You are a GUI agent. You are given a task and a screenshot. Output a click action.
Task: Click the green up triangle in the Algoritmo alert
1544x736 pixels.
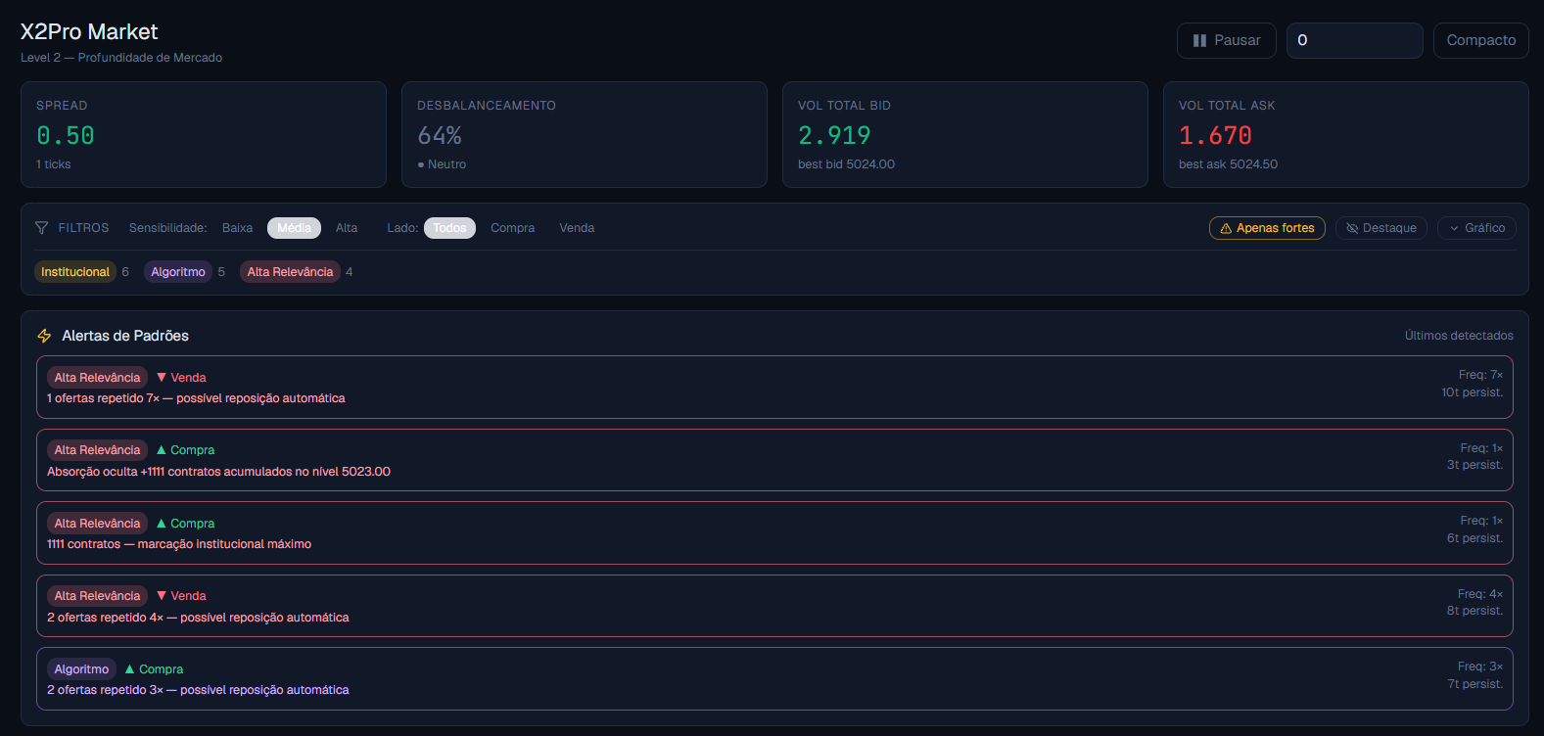[129, 669]
